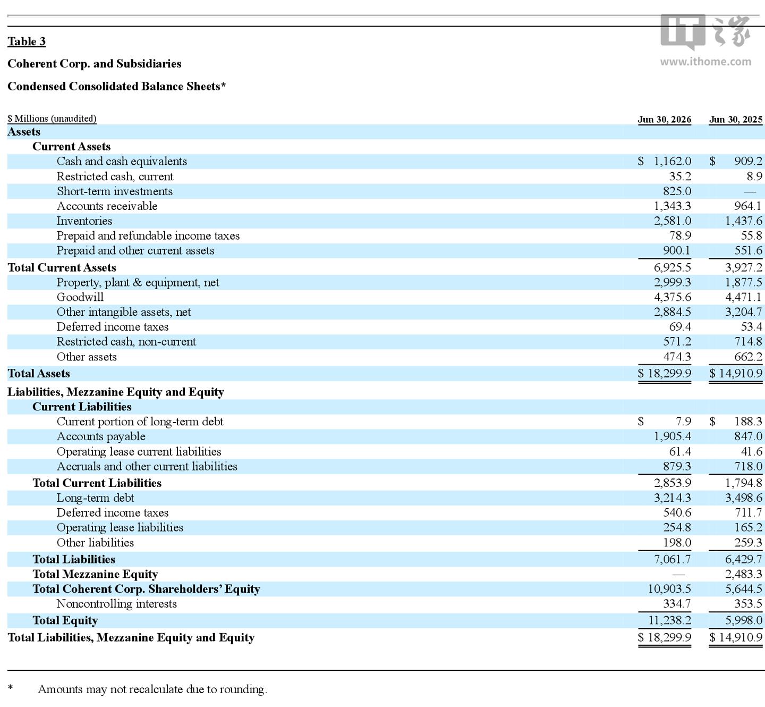Select the 6,925.5 total current assets value
The width and height of the screenshot is (765, 707).
pos(673,268)
